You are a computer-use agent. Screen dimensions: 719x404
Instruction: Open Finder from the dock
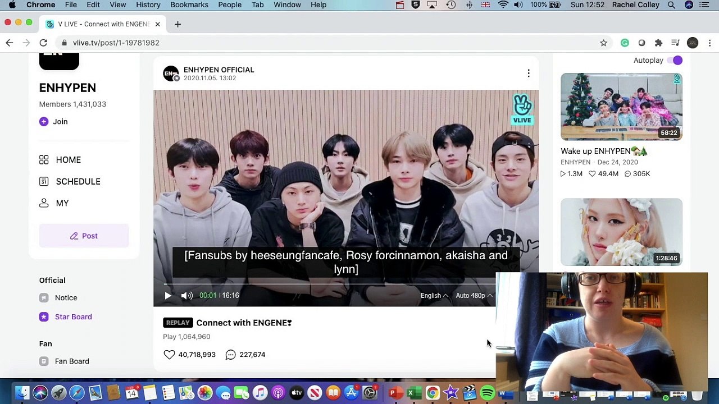22,393
